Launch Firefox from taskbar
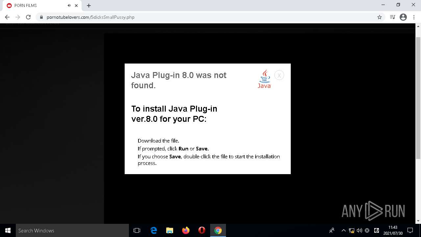Image resolution: width=421 pixels, height=237 pixels. click(186, 230)
